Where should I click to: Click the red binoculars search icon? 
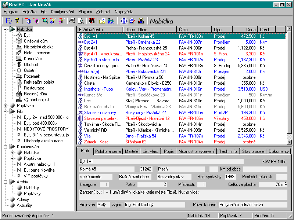click(92, 21)
